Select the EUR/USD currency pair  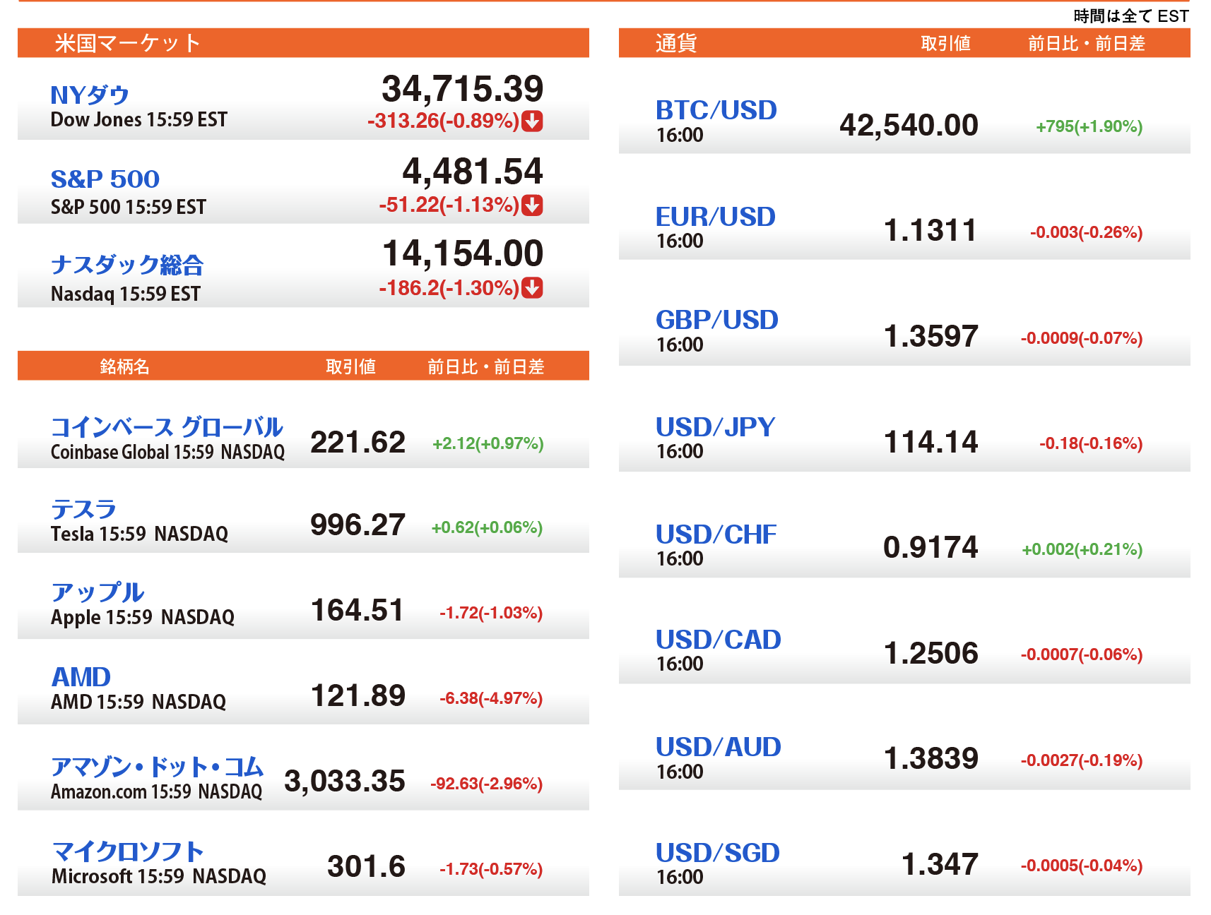(x=715, y=217)
